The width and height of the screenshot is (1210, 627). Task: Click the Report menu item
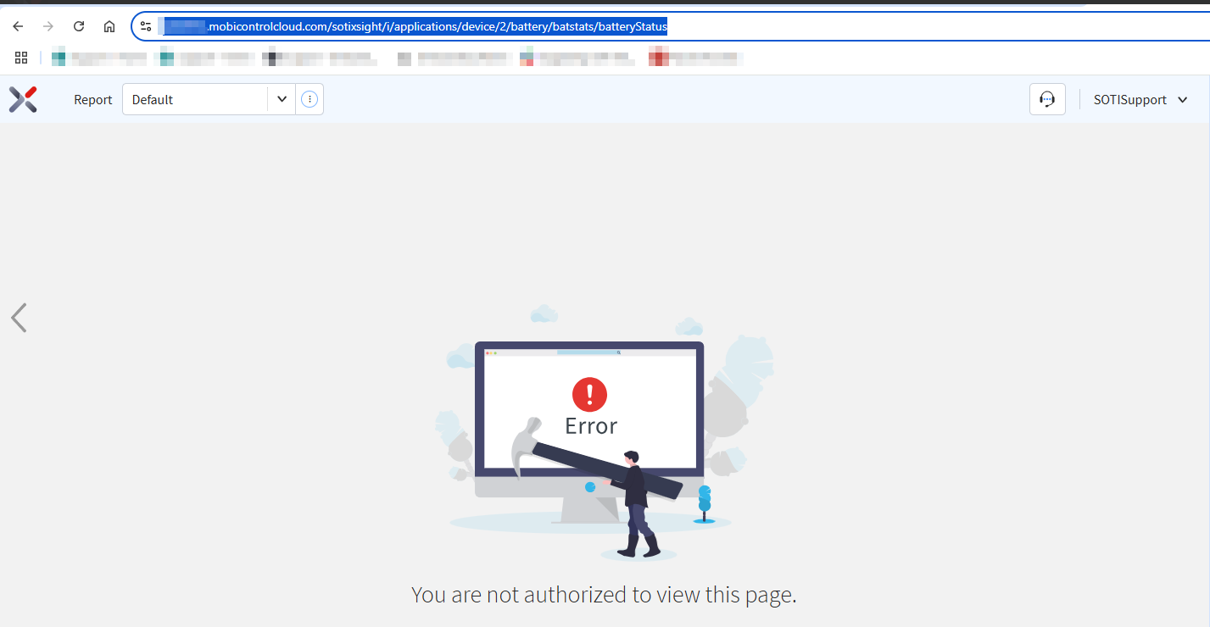92,99
